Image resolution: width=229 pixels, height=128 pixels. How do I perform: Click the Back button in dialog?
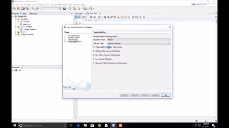tap(124, 95)
